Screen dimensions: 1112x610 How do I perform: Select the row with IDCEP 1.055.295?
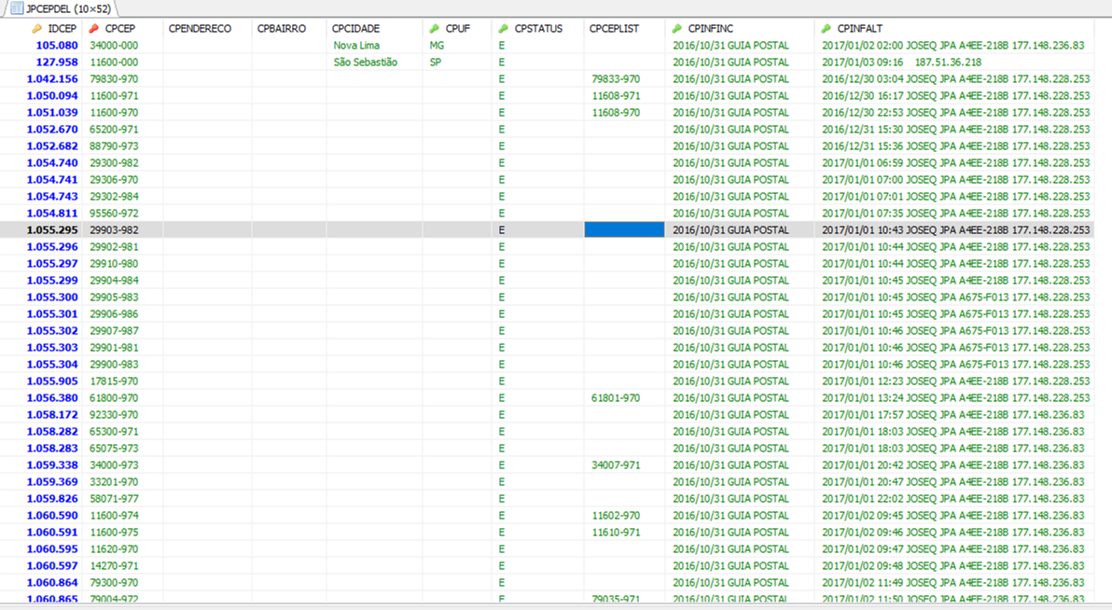pos(547,229)
